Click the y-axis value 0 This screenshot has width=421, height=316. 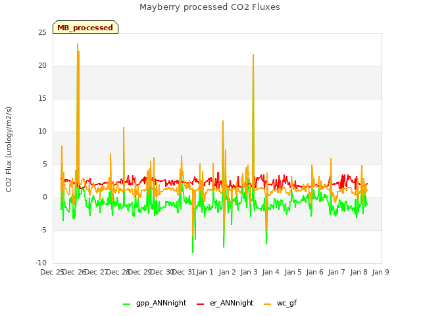45,197
